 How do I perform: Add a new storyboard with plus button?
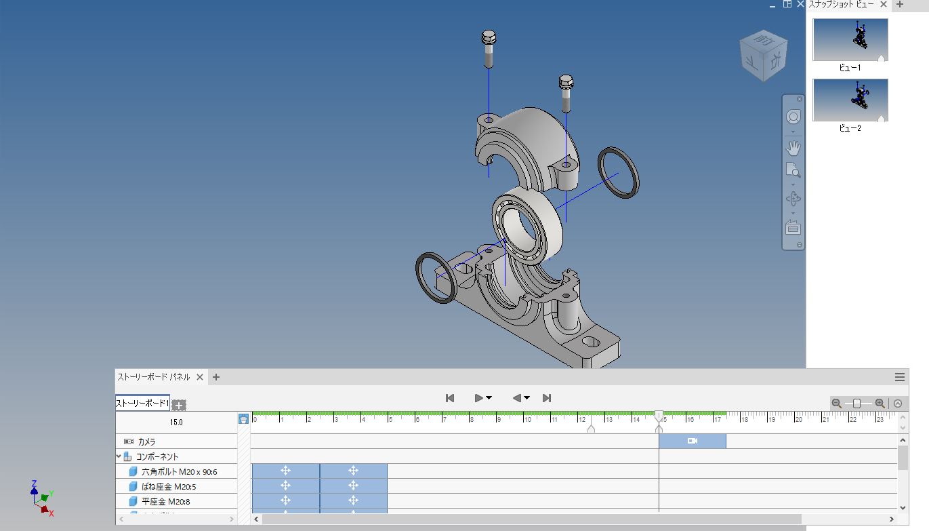point(178,405)
